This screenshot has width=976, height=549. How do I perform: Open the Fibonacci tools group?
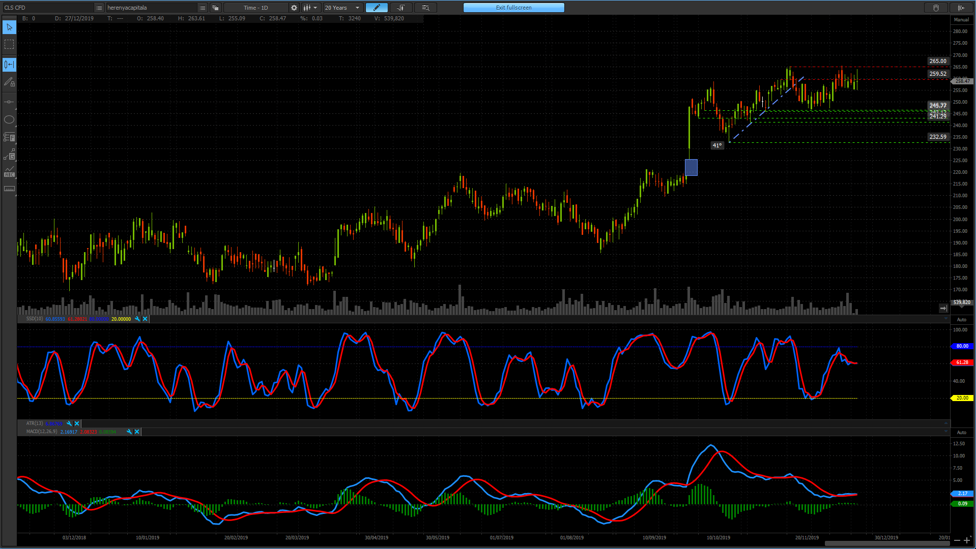(9, 137)
